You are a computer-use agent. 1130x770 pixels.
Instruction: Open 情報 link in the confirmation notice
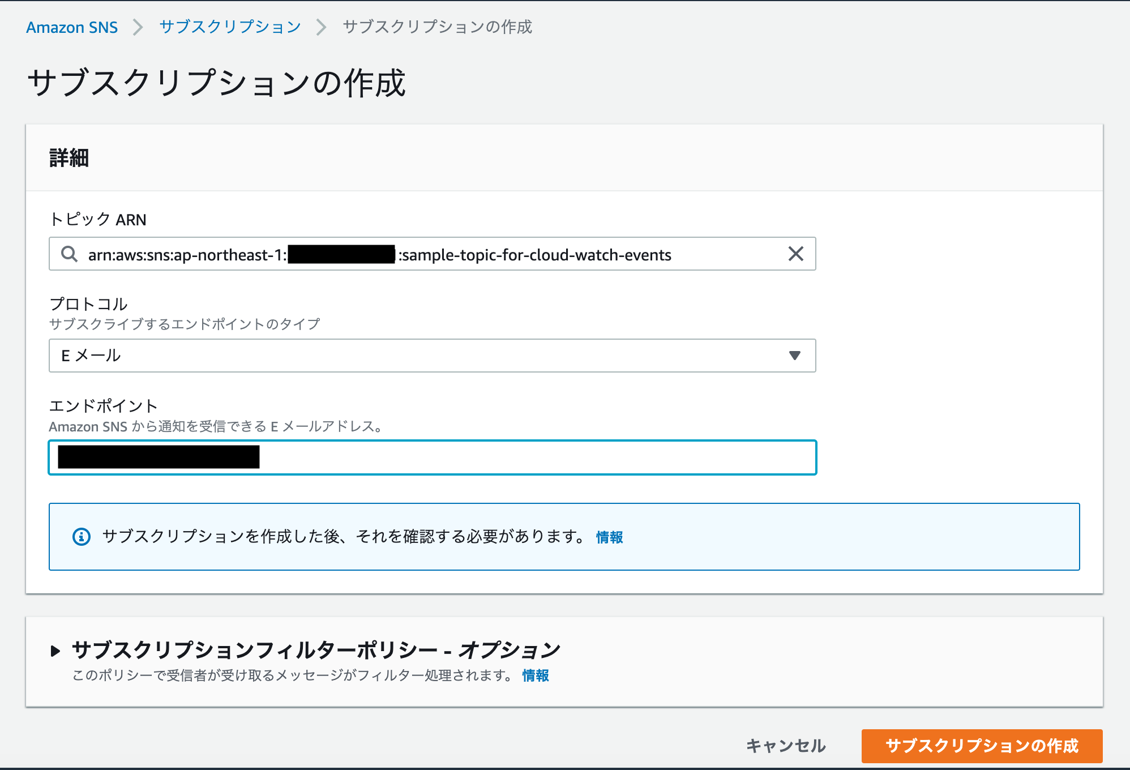point(609,537)
